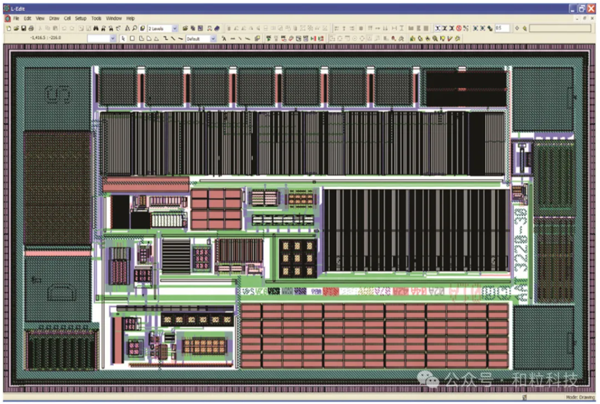Viewport: 600px width, 404px height.
Task: Click the Open folder icon
Action: click(x=16, y=28)
